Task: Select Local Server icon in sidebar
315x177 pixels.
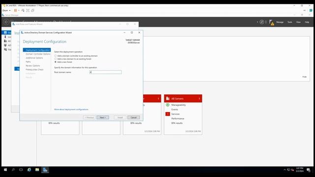Action: [x=5, y=37]
